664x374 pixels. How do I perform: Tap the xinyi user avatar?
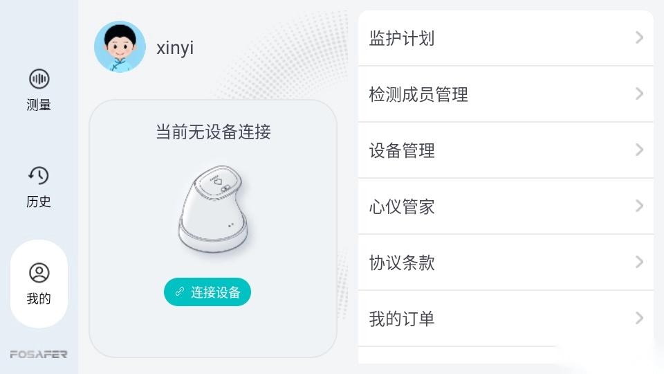[x=120, y=46]
